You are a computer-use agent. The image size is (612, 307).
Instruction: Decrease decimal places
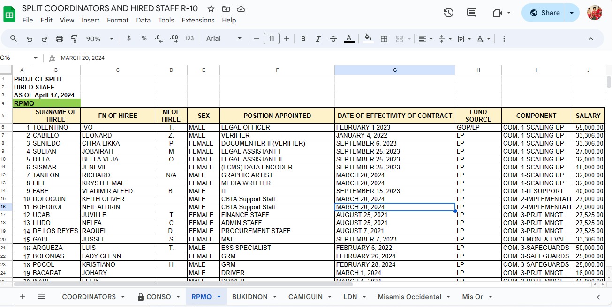point(159,38)
